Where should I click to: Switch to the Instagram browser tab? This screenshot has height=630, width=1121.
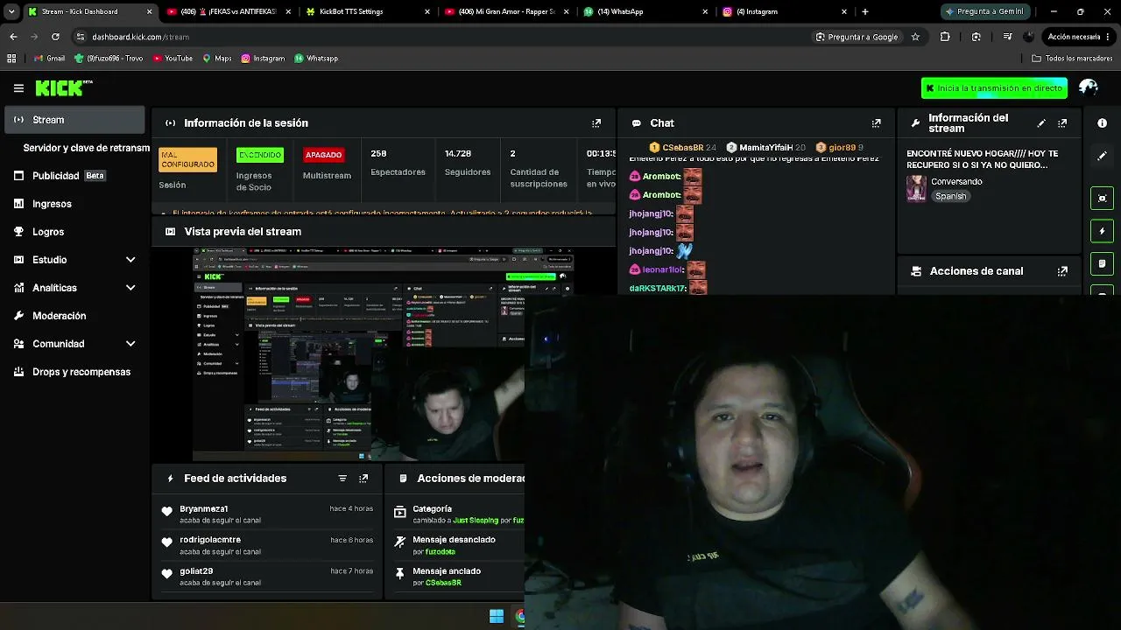tap(786, 12)
